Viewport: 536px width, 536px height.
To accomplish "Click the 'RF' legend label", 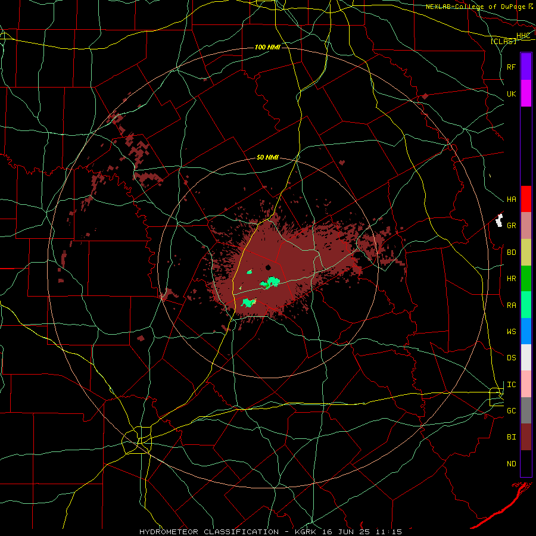I will (x=512, y=67).
